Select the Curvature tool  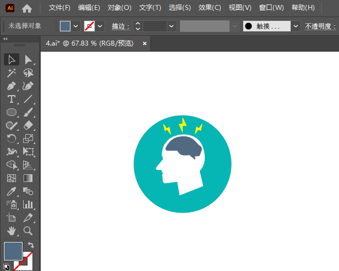pyautogui.click(x=28, y=86)
